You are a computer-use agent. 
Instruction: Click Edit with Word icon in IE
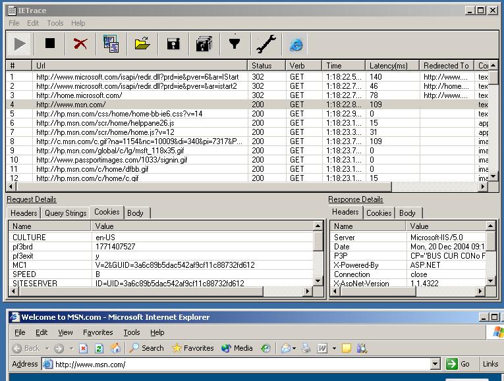click(x=322, y=348)
